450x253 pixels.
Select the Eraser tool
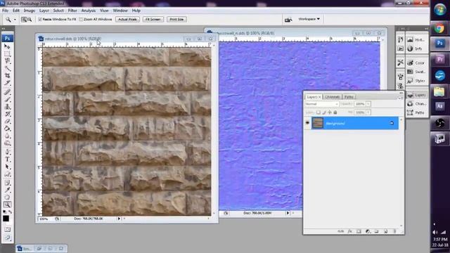click(x=7, y=122)
